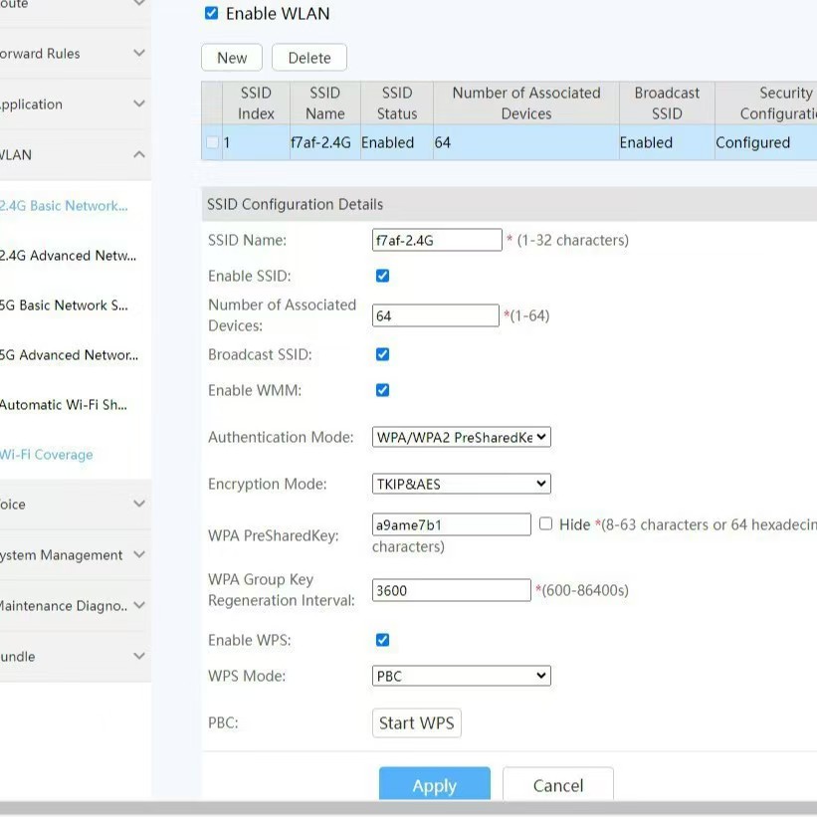Disable the Enable WMM checkbox
The height and width of the screenshot is (817, 817).
(382, 390)
